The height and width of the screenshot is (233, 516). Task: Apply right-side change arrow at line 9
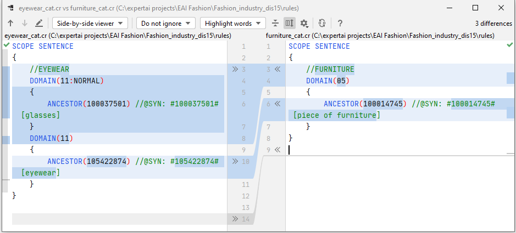click(x=278, y=150)
